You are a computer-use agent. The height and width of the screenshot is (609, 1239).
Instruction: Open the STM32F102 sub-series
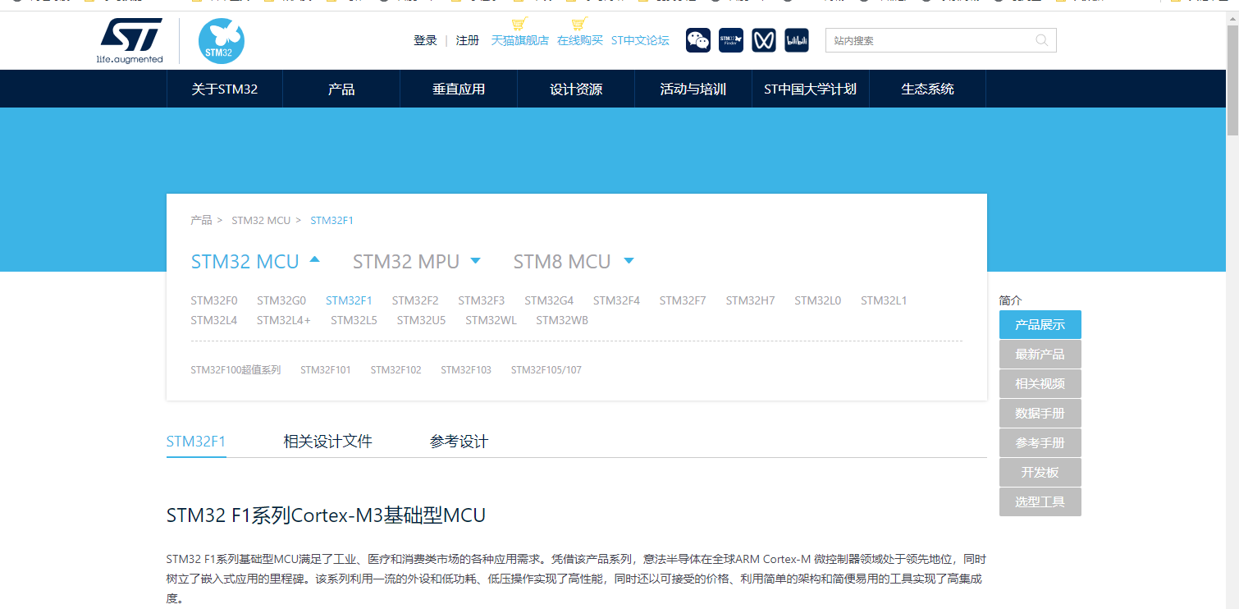point(395,370)
